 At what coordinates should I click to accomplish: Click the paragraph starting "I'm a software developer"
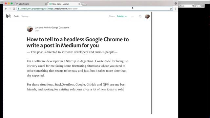click(77, 68)
